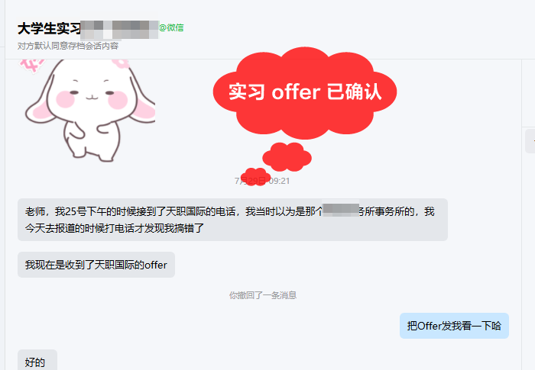This screenshot has width=535, height=370.
Task: Select the 09:21 message timestamp
Action: pyautogui.click(x=279, y=181)
